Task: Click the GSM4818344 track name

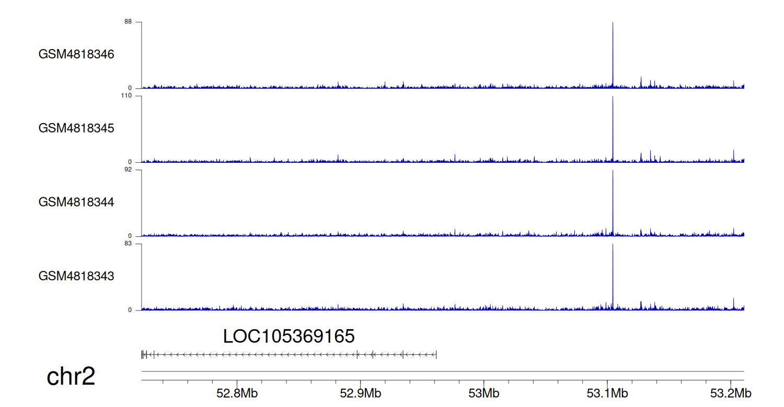Action: pyautogui.click(x=76, y=202)
